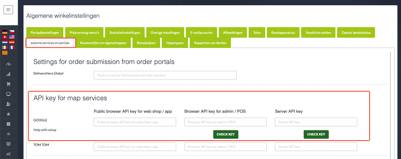Switch to Prijsvorming menu's tab
The image size is (401, 159).
tap(84, 32)
